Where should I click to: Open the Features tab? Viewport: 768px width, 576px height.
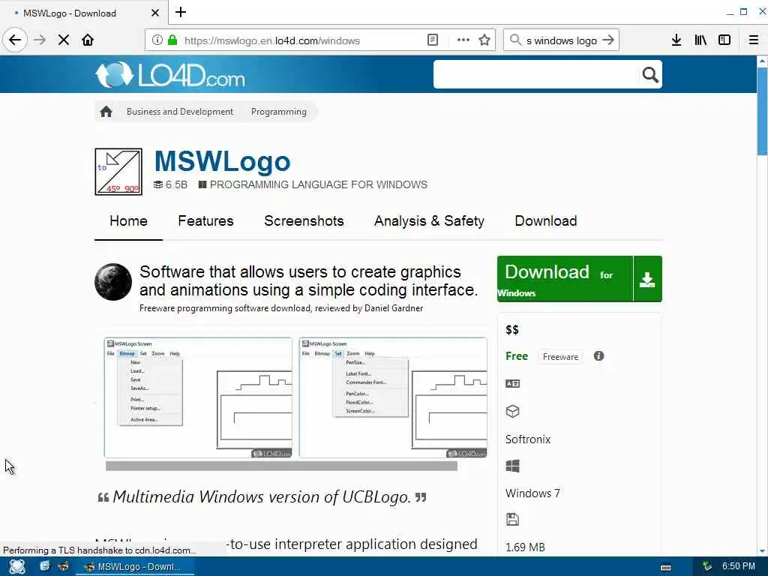point(205,221)
